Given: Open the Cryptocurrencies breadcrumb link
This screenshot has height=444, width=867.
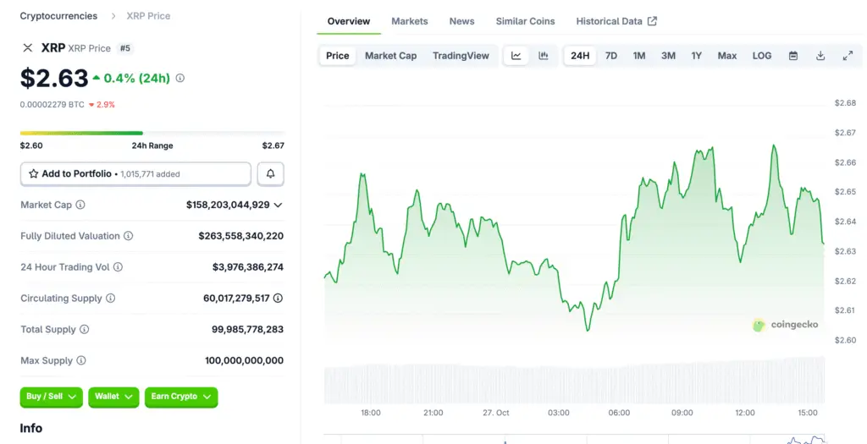Looking at the screenshot, I should [x=58, y=16].
